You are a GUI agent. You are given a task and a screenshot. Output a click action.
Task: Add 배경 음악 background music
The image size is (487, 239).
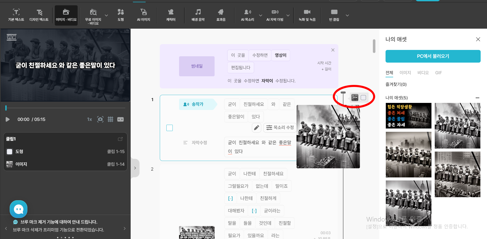[x=198, y=15]
